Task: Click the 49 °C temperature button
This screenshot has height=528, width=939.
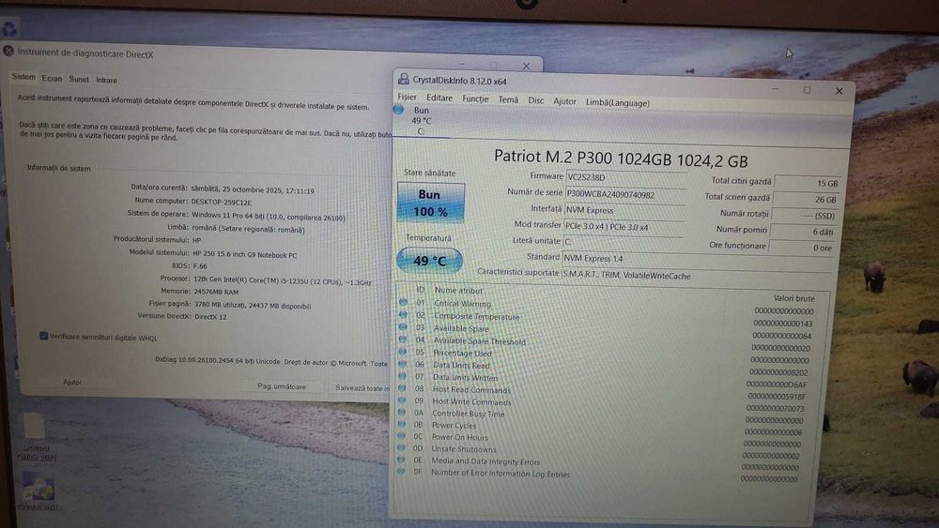Action: click(429, 261)
